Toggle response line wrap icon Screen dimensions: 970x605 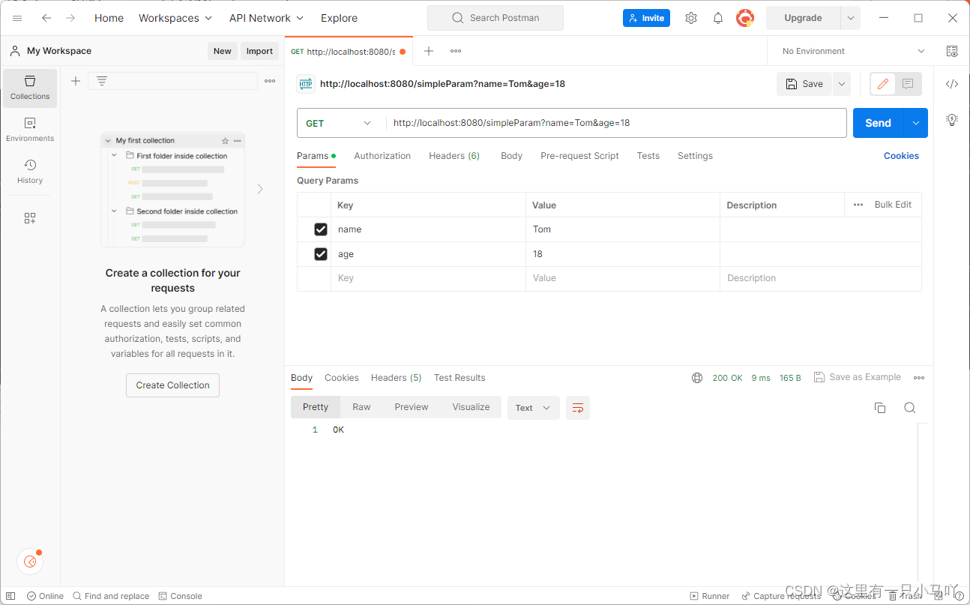click(578, 408)
